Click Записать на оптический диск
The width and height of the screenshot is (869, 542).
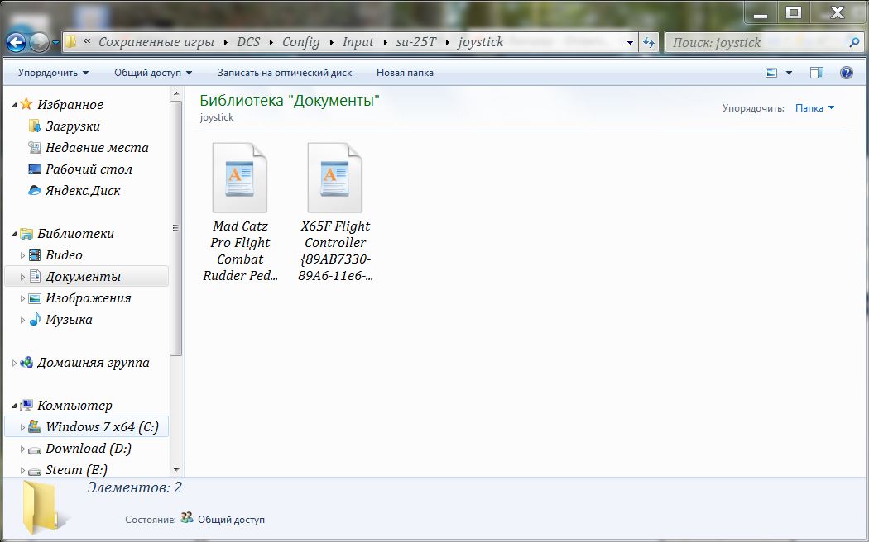(x=285, y=73)
